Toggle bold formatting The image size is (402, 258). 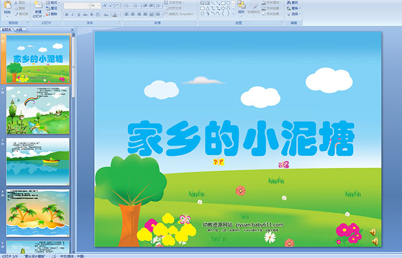(x=67, y=14)
